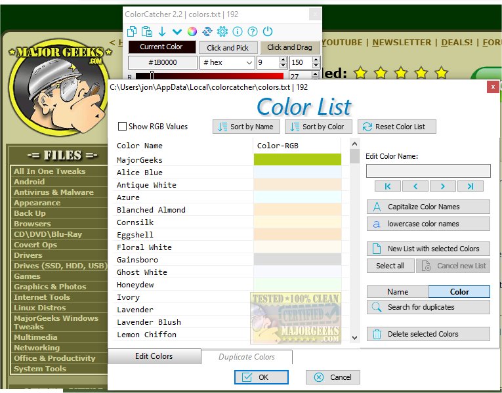Click Sort by Color button
The image size is (502, 393).
point(318,127)
